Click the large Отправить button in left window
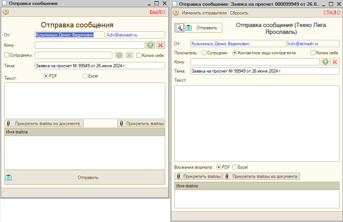This screenshot has height=222, width=343. [85, 178]
